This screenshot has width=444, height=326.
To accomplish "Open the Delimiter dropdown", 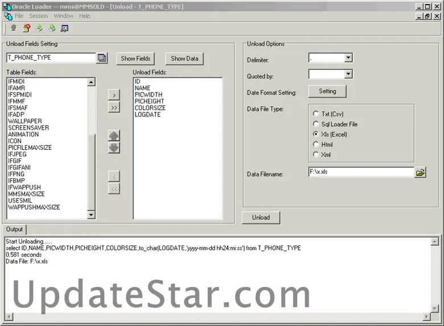I will (x=348, y=58).
